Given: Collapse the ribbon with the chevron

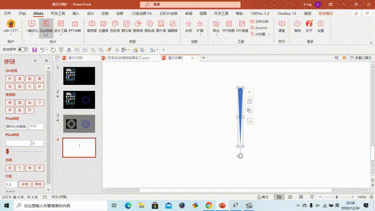Looking at the screenshot, I should pyautogui.click(x=371, y=43).
